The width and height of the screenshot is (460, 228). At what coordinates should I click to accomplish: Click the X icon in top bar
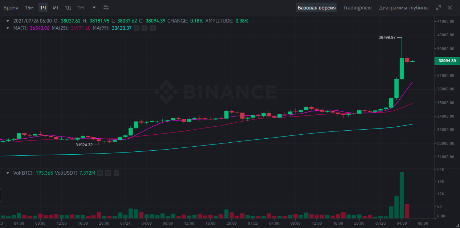pyautogui.click(x=450, y=8)
